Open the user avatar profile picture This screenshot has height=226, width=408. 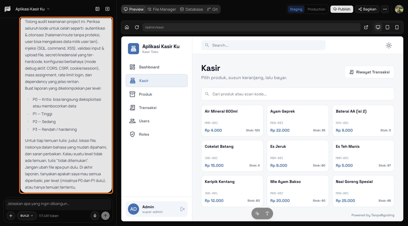click(399, 9)
